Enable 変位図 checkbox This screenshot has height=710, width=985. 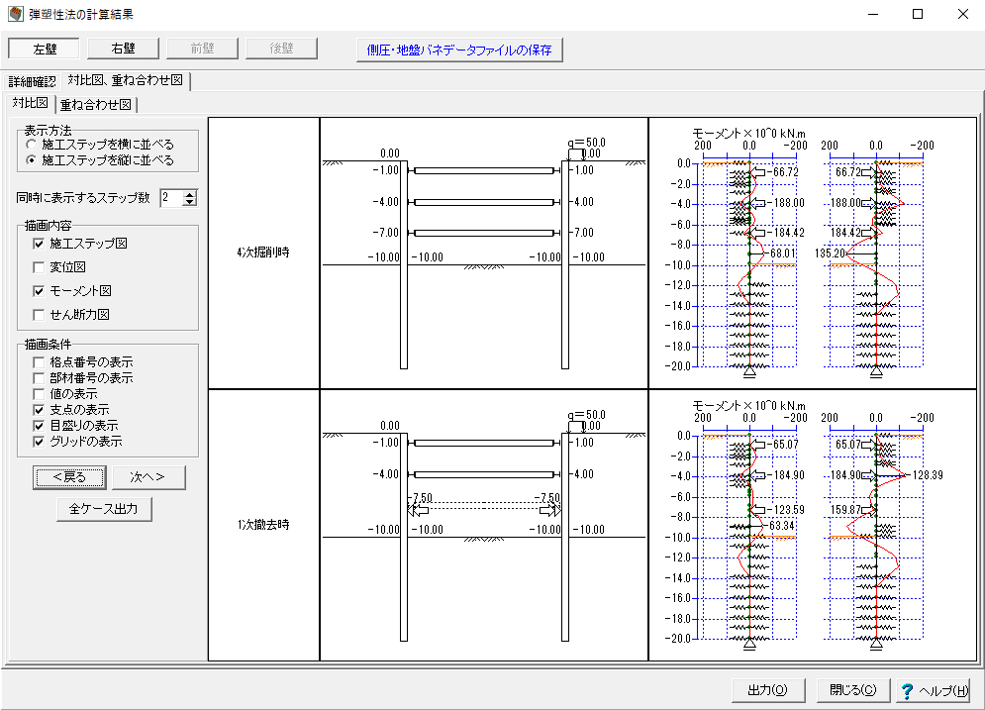point(39,267)
